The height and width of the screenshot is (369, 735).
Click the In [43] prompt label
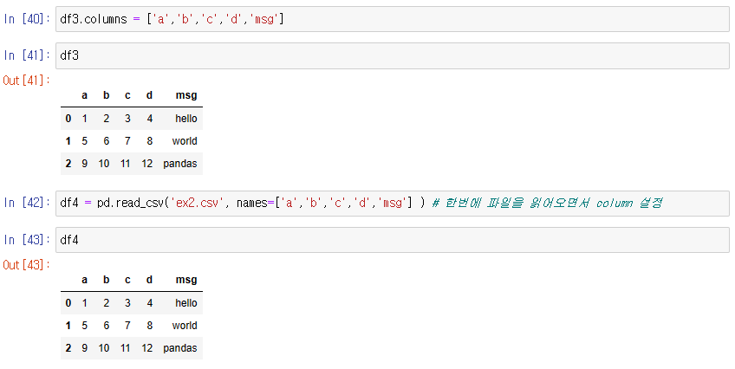[27, 240]
